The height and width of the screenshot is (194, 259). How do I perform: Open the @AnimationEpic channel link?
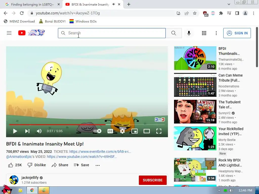(x=19, y=157)
